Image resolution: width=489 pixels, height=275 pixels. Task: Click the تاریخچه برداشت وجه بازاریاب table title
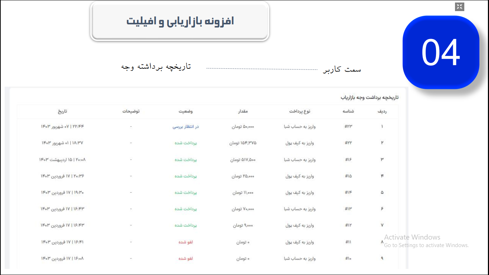pos(369,97)
